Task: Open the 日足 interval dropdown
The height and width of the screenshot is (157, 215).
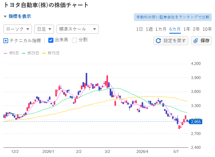Action: tap(44, 29)
